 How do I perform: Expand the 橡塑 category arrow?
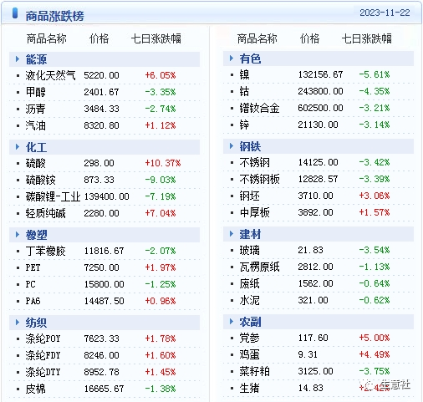pos(18,235)
